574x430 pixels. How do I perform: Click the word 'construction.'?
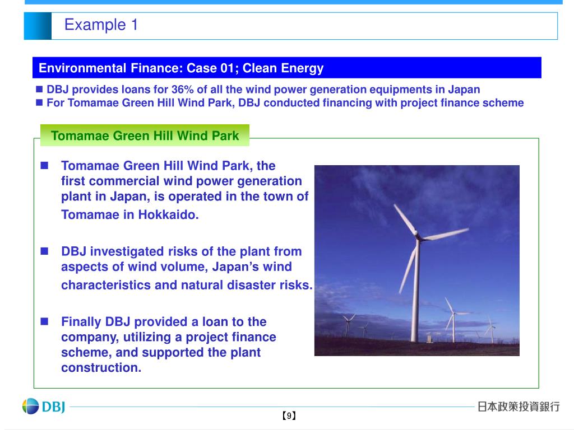[x=101, y=367]
